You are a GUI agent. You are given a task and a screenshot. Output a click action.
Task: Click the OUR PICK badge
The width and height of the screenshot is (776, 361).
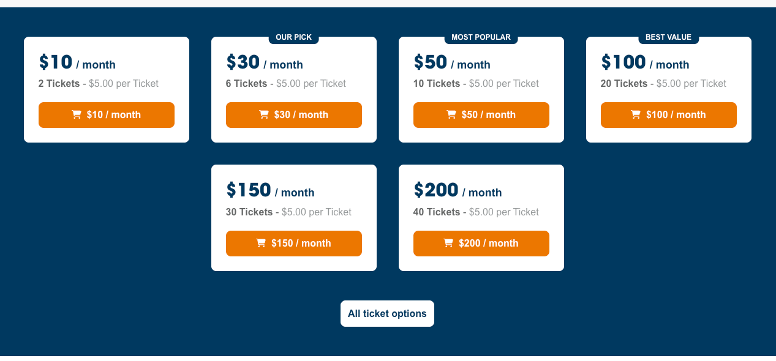pos(294,37)
